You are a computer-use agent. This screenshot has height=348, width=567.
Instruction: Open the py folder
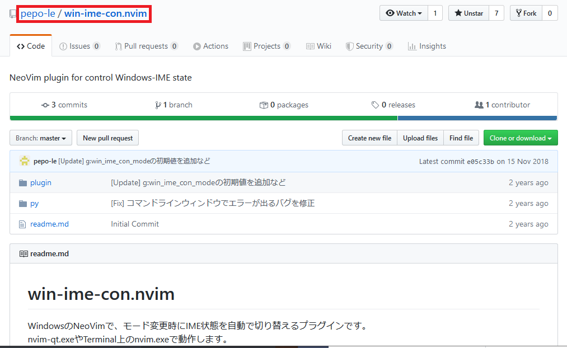tap(34, 204)
